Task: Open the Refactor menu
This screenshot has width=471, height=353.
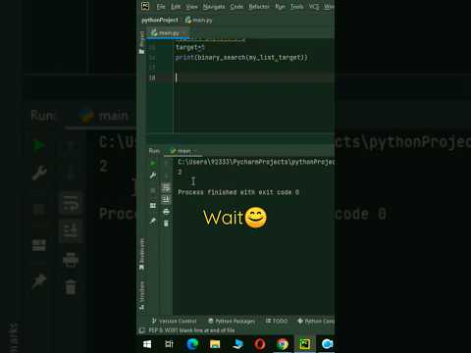Action: tap(259, 7)
